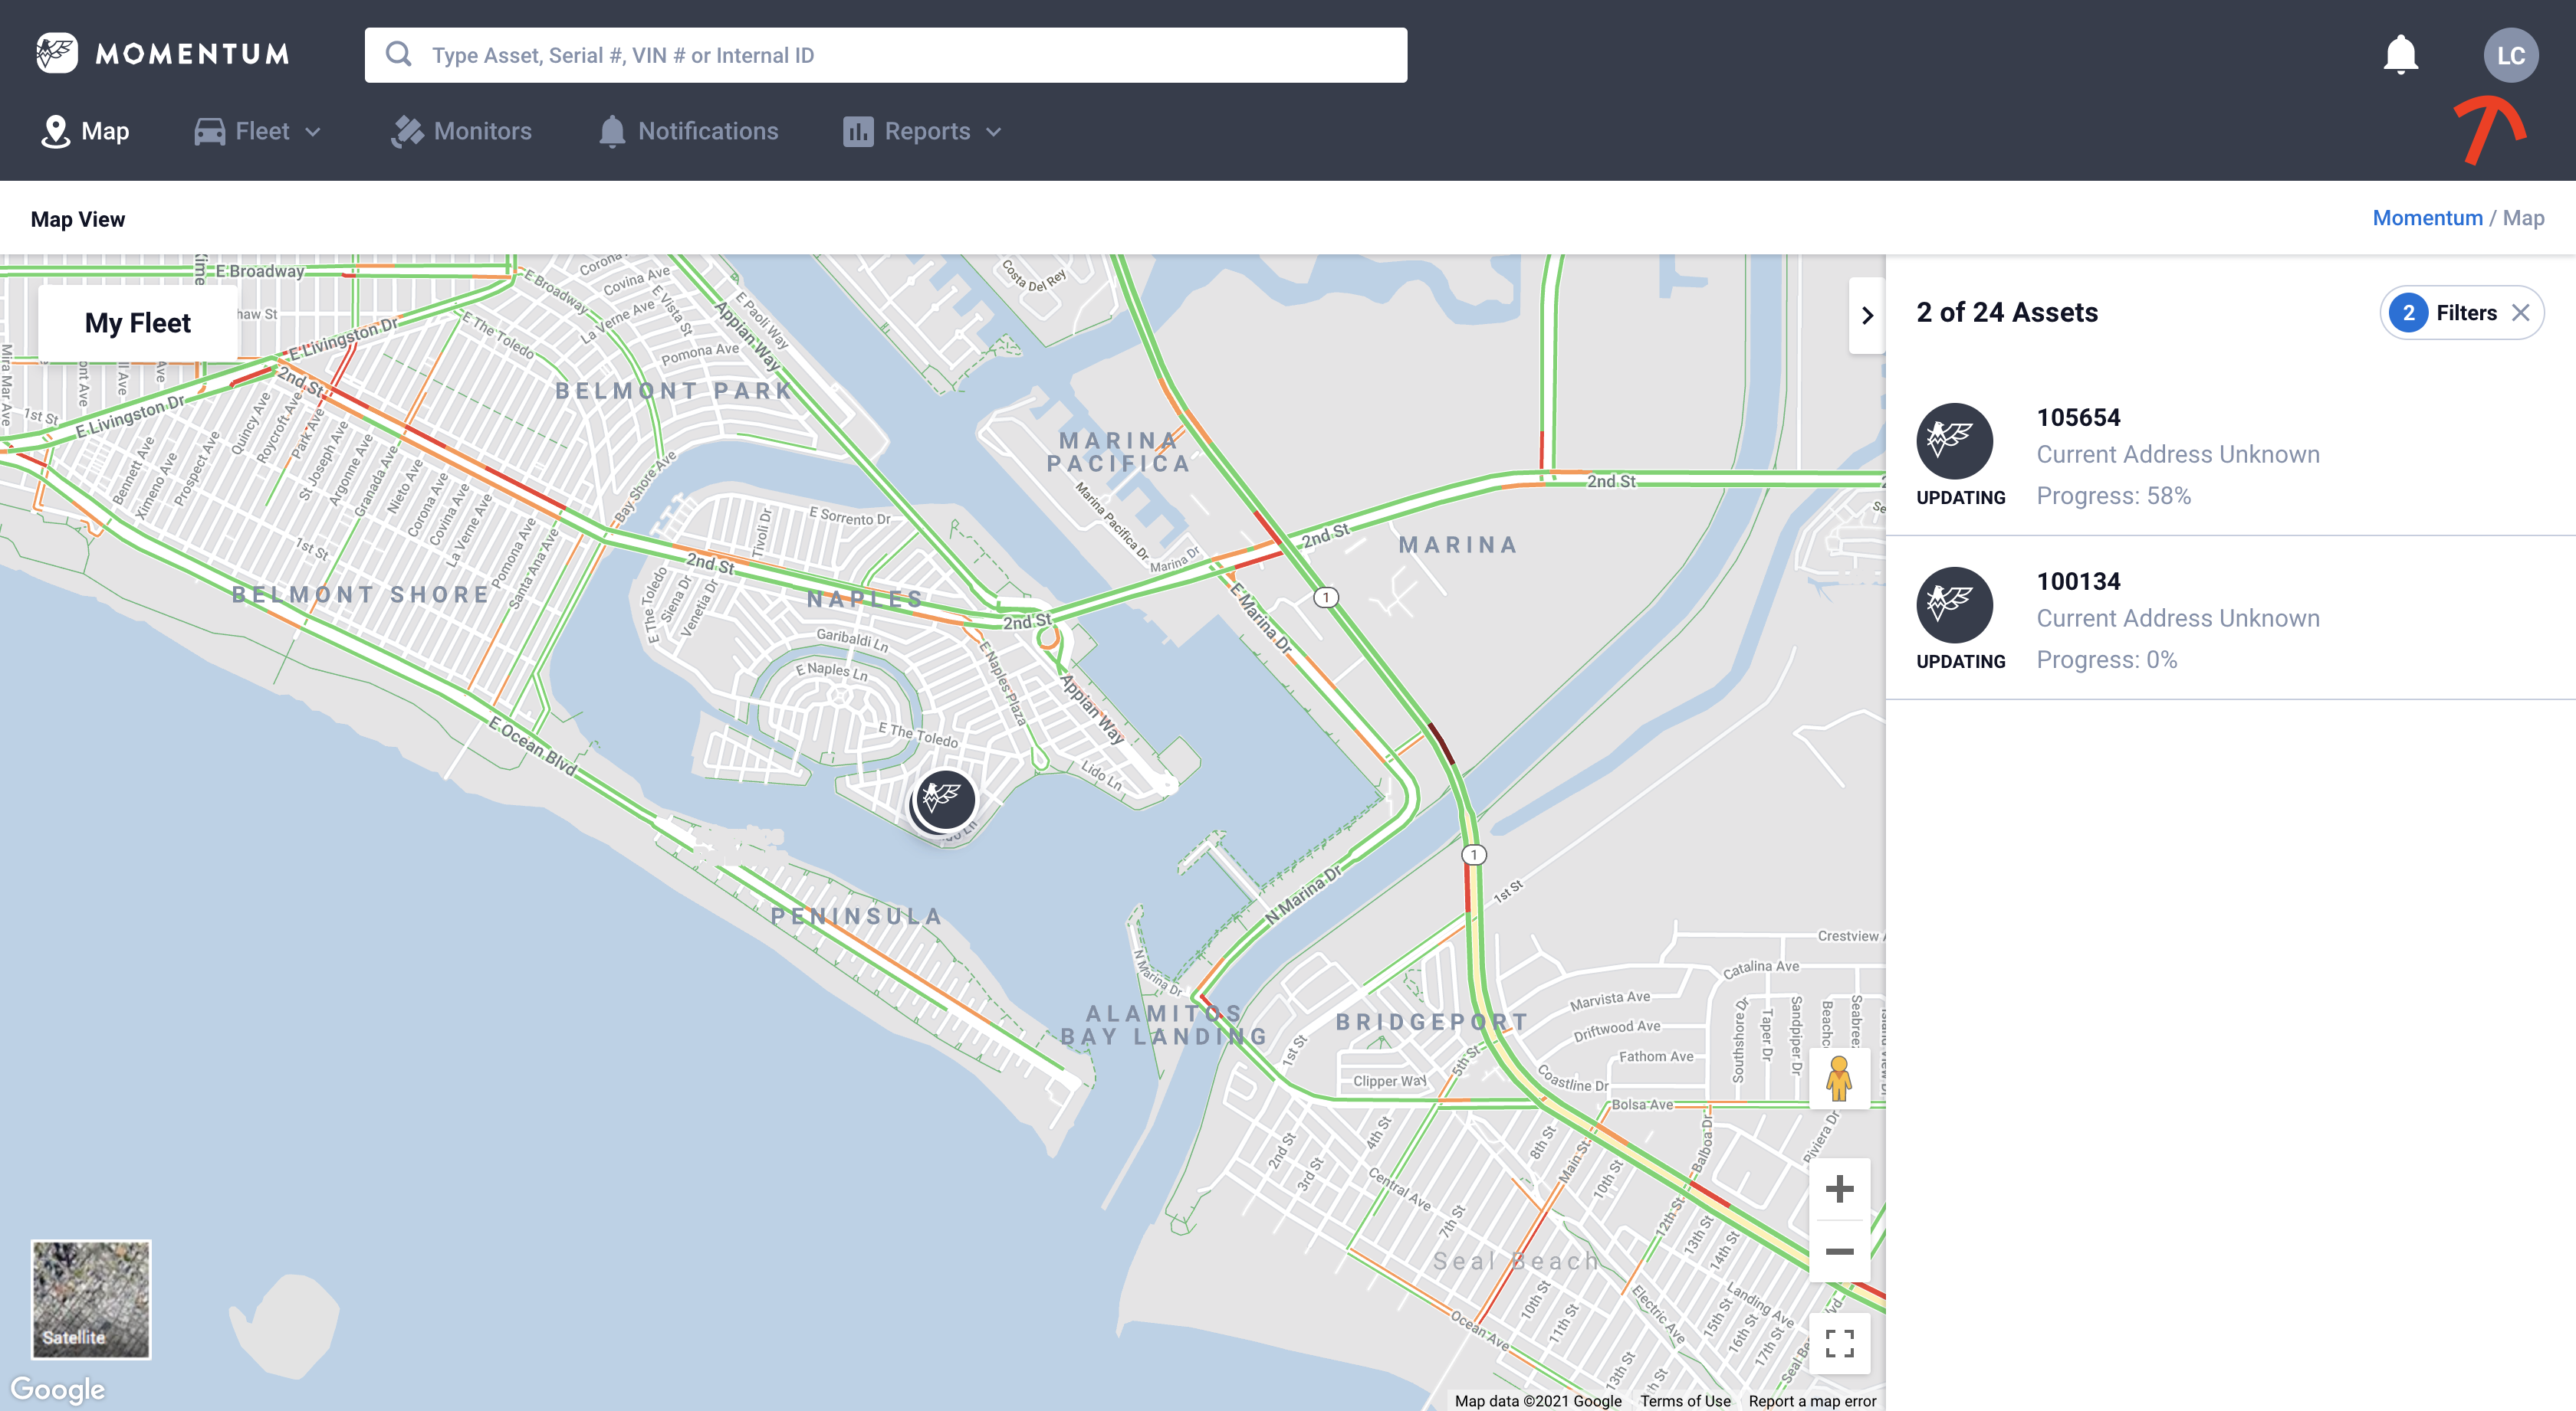
Task: Click the Momentum breadcrumb link
Action: click(2427, 218)
